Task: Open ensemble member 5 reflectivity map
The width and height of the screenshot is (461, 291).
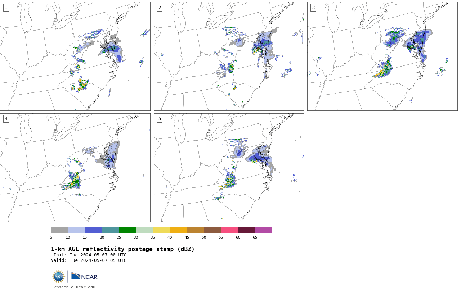Action: pos(229,168)
